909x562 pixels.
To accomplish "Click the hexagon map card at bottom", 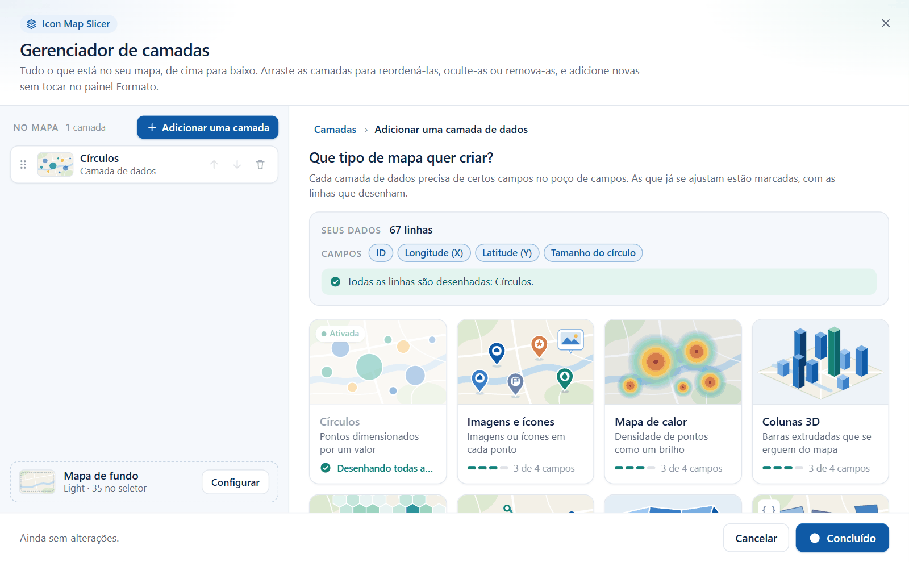I will [378, 503].
